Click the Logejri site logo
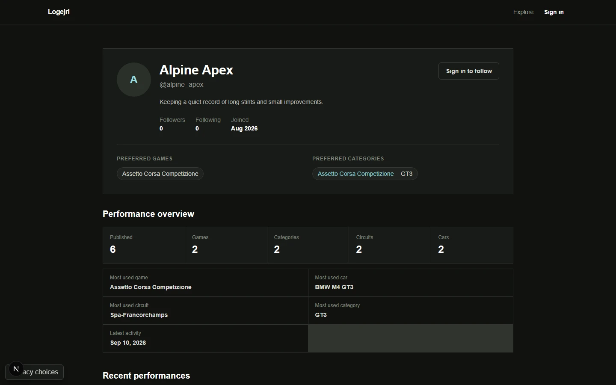 59,12
